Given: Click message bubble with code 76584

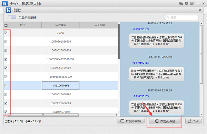Looking at the screenshot, I should point(156,74).
